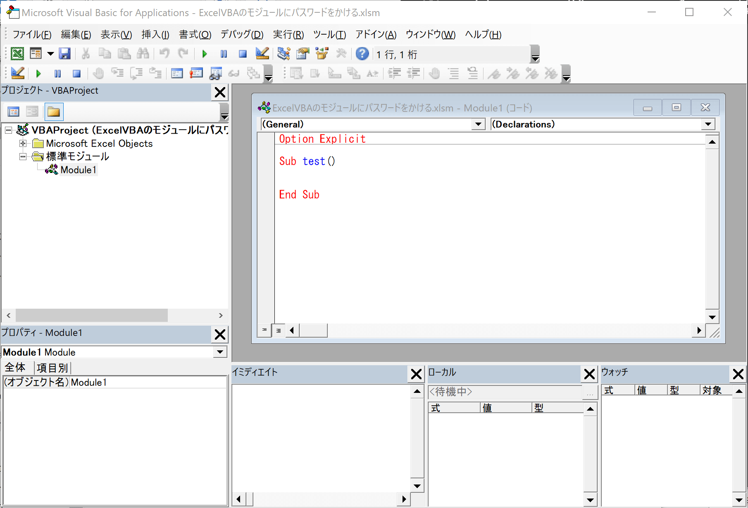The image size is (748, 508).
Task: Toggle Design Mode in the standard toolbar
Action: pos(262,54)
